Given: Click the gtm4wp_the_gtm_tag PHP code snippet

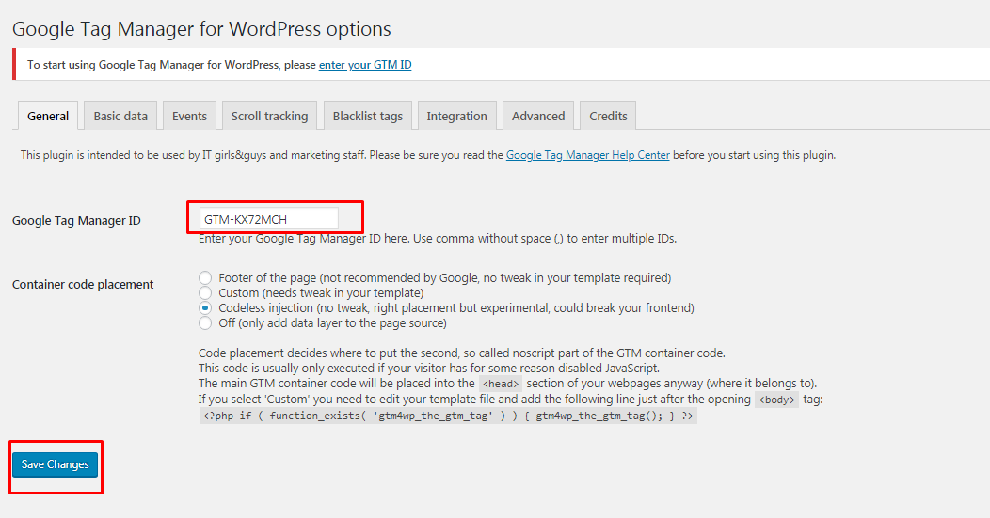Looking at the screenshot, I should point(448,416).
